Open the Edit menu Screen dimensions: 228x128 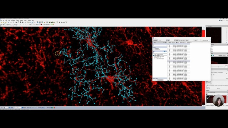click(x=4, y=20)
